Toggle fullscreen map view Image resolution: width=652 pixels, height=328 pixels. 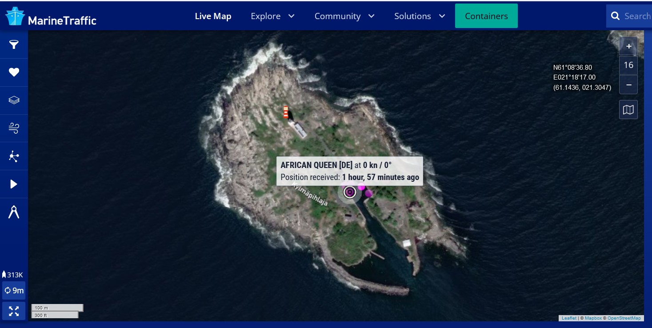coord(14,311)
